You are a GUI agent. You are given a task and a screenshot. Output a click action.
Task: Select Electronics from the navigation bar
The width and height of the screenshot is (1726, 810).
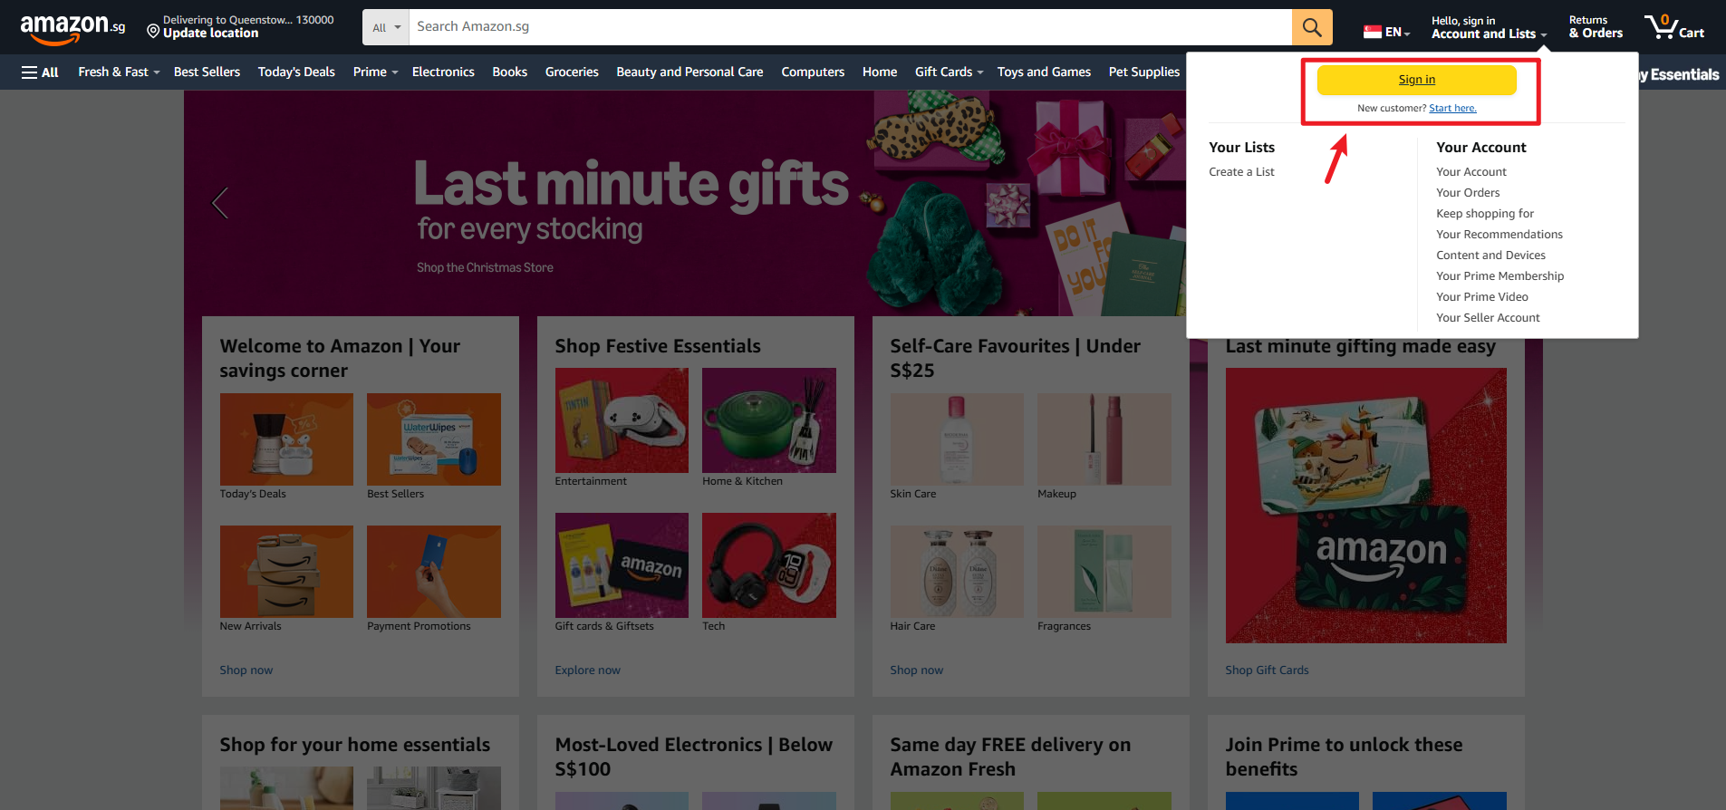[443, 72]
